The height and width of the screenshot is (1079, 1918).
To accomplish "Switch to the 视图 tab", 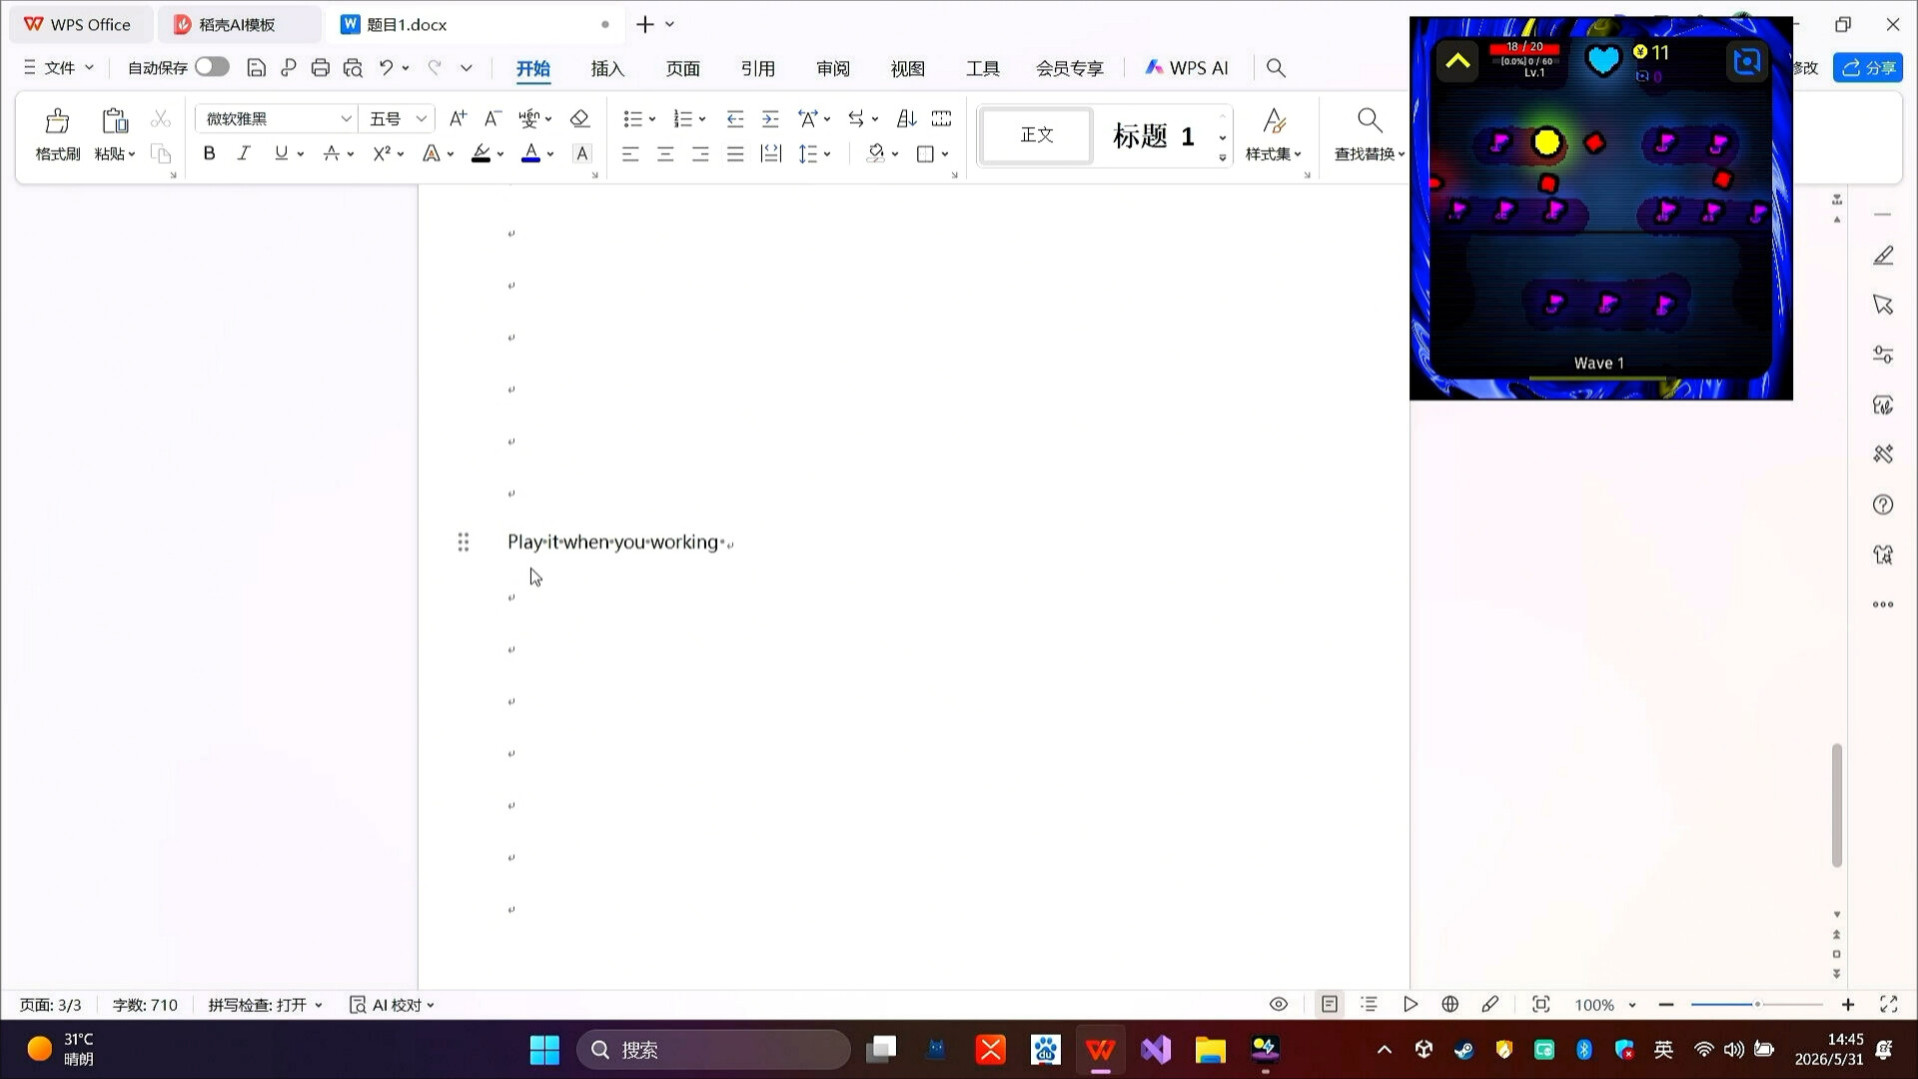I will click(x=908, y=68).
